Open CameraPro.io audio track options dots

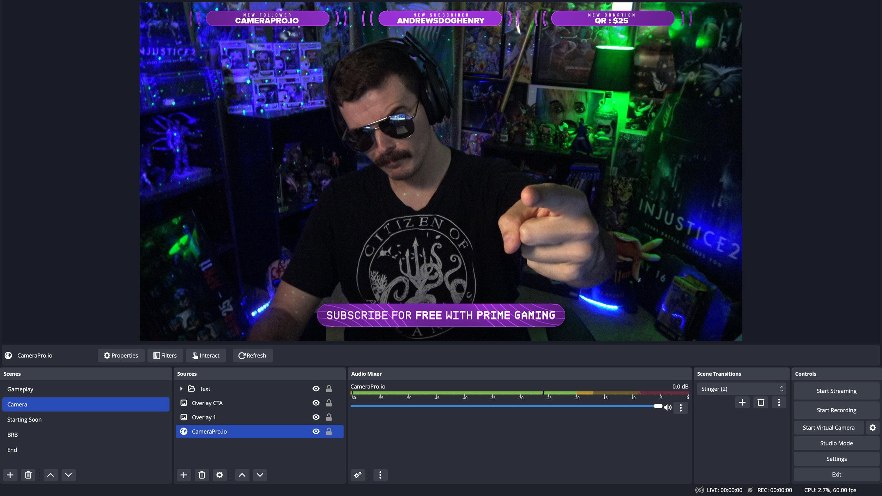coord(681,408)
